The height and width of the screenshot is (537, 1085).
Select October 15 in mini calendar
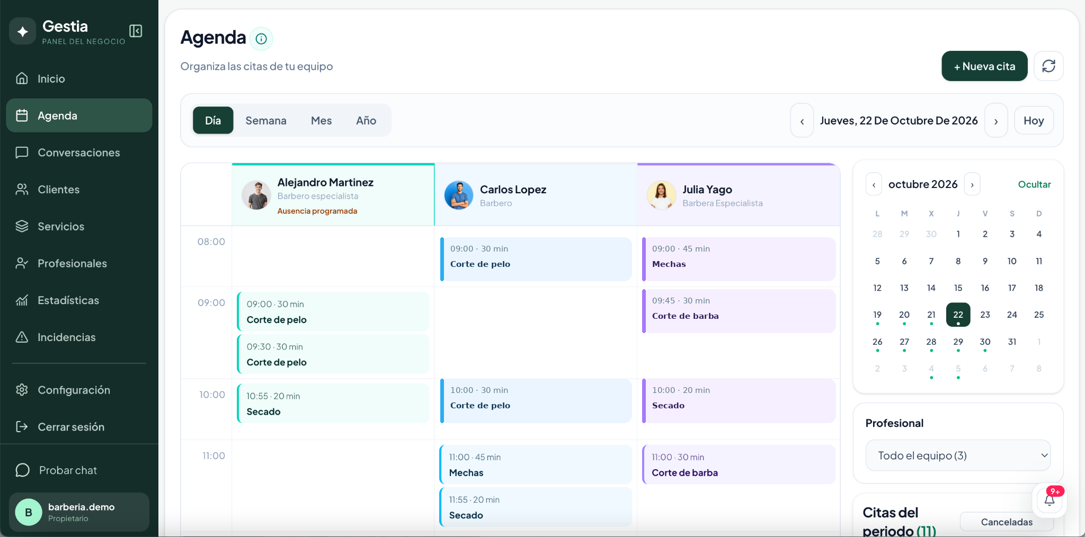point(958,288)
